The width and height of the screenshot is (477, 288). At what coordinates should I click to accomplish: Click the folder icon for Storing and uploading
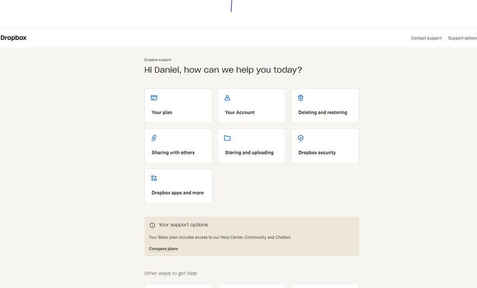pos(227,138)
